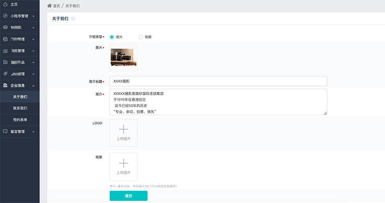385x203 pixels.
Task: Click the plus icon under LOGO
Action: pos(124,129)
